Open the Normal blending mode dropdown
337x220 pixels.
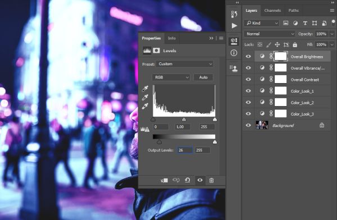coord(270,34)
